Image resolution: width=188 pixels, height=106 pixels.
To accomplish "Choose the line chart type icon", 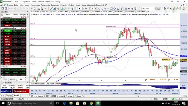I will tap(51, 9).
